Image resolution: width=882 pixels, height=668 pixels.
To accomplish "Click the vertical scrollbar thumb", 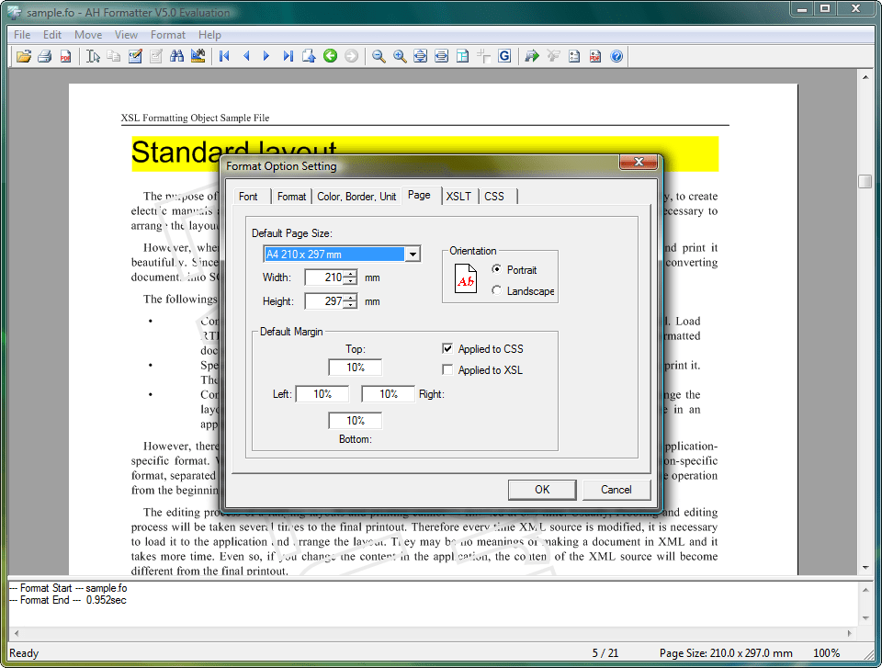I will point(865,182).
